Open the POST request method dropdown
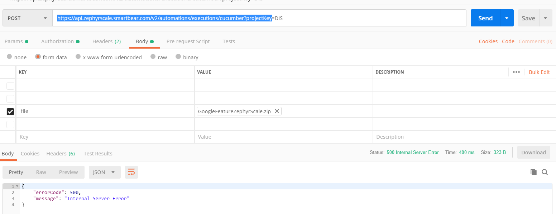This screenshot has height=214, width=556. click(27, 18)
